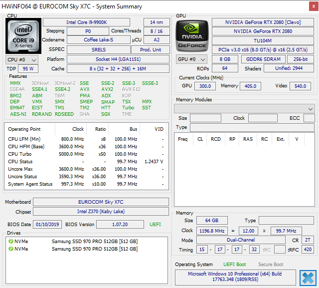This screenshot has width=319, height=288.
Task: Open the CPU #0 selector dropdown
Action: [x=22, y=60]
